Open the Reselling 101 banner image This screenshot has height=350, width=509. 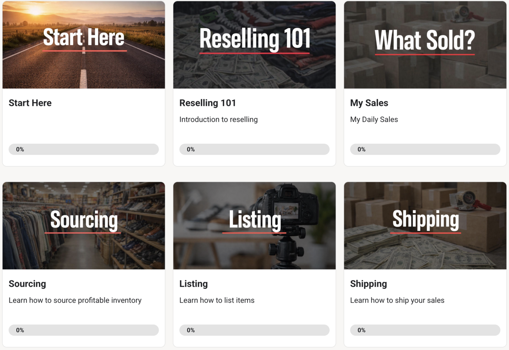pyautogui.click(x=255, y=45)
